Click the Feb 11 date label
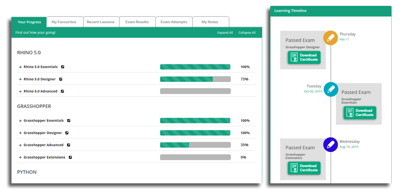 pyautogui.click(x=344, y=39)
